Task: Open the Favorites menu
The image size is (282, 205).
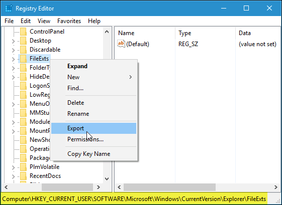Action: click(x=69, y=21)
